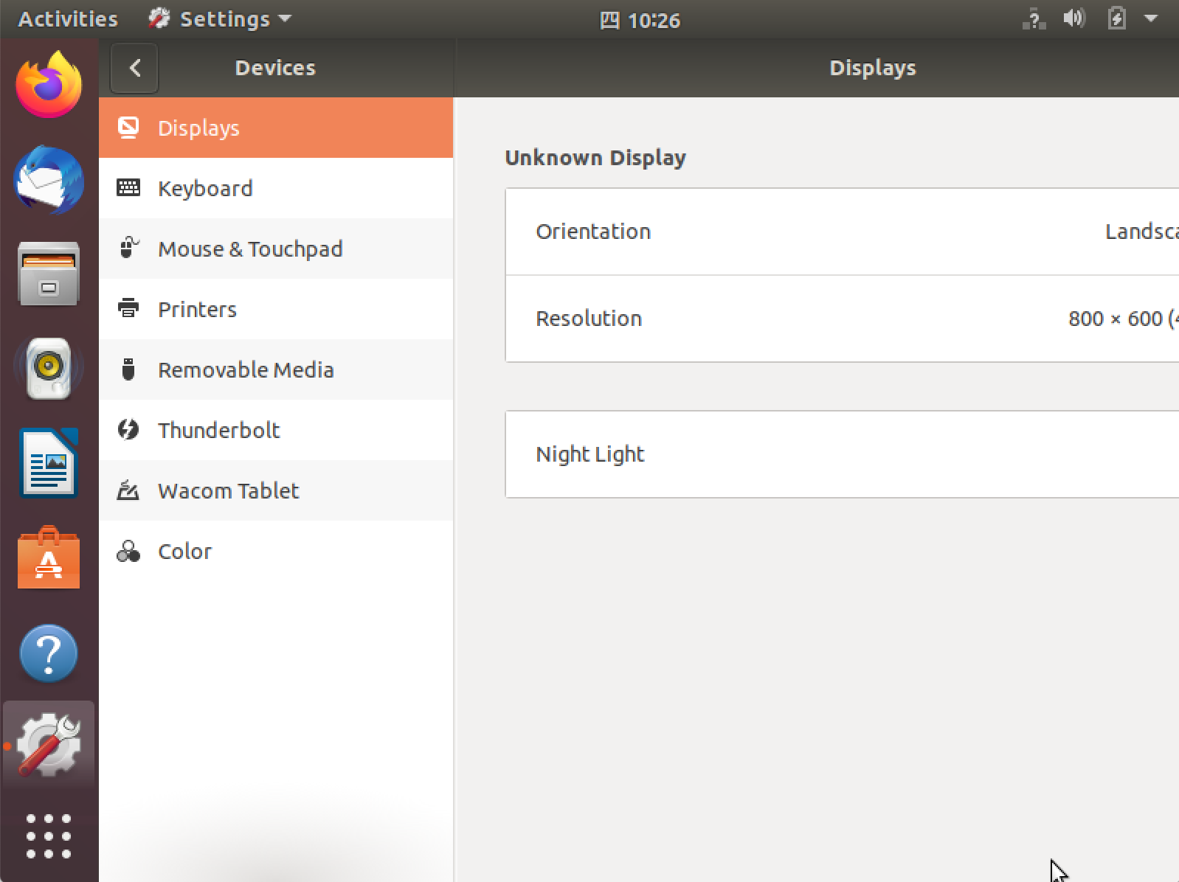Open the Mouse & Touchpad panel
Screen dimensions: 1179x882
(276, 249)
